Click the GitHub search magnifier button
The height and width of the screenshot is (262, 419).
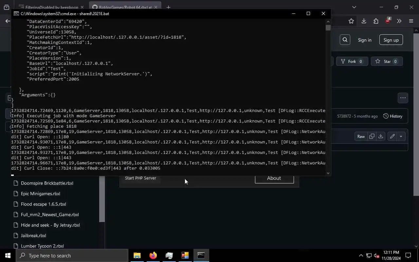345,40
